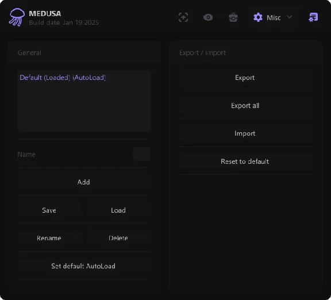Click the Rename button

49,238
